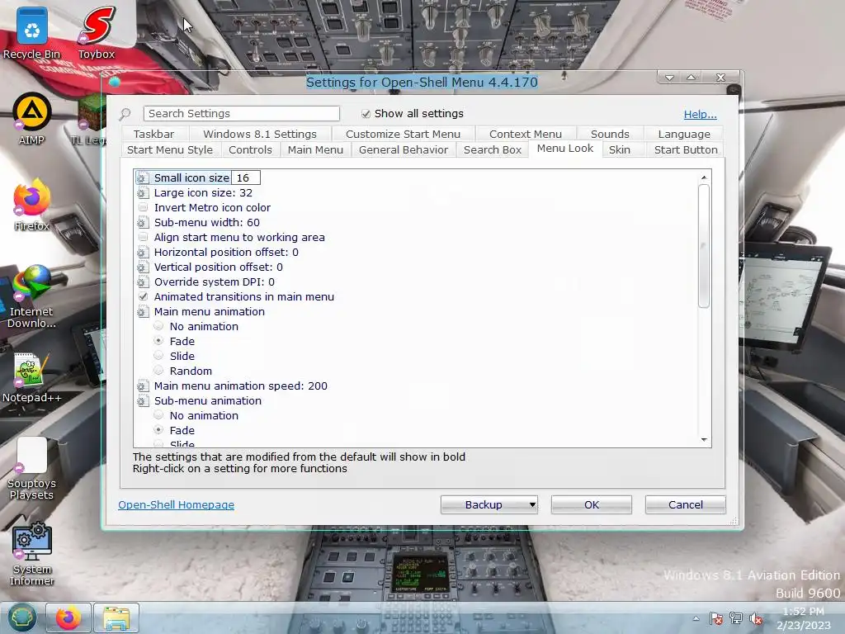Click the taskbar clock and date
The width and height of the screenshot is (845, 634).
point(803,618)
